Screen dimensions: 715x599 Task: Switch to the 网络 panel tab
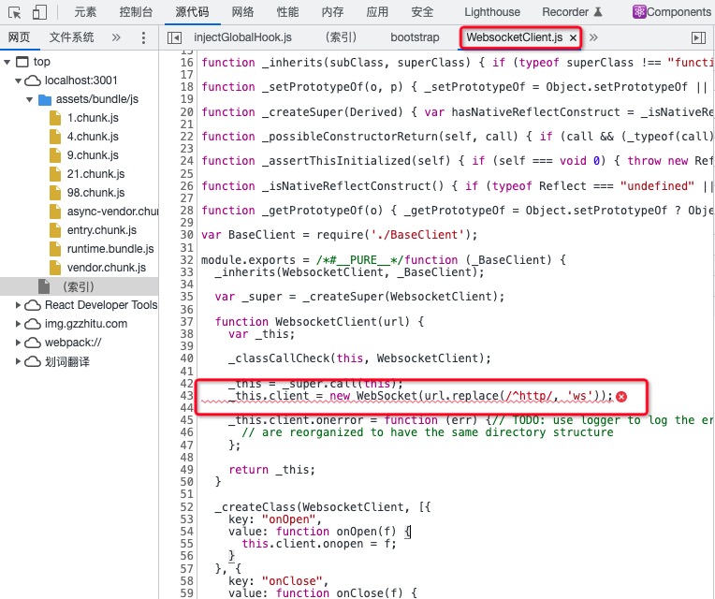point(242,12)
